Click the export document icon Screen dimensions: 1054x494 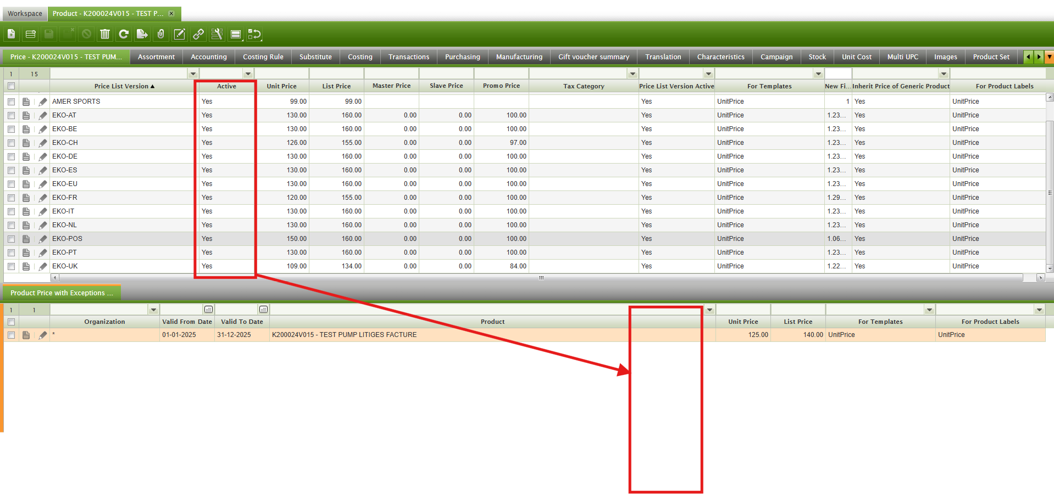click(x=142, y=35)
